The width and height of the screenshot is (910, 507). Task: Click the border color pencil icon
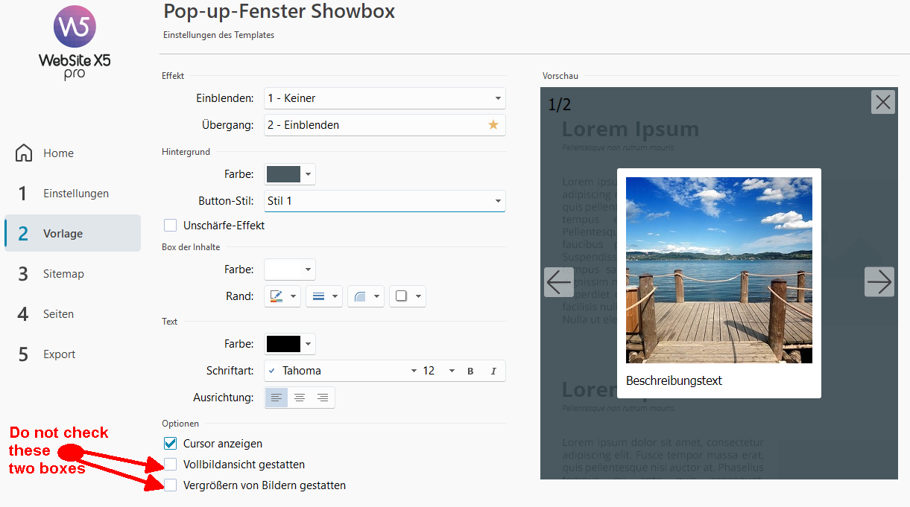point(277,296)
